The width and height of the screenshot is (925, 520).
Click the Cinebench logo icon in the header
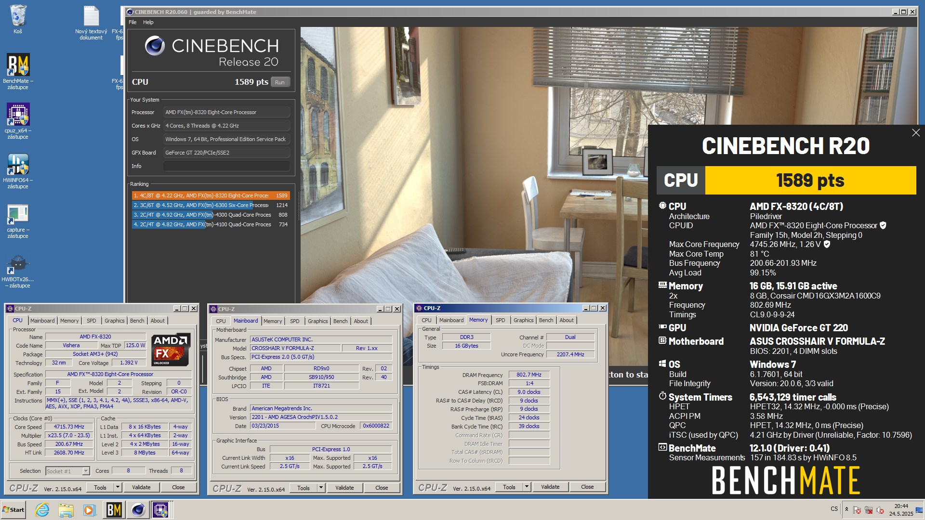155,46
